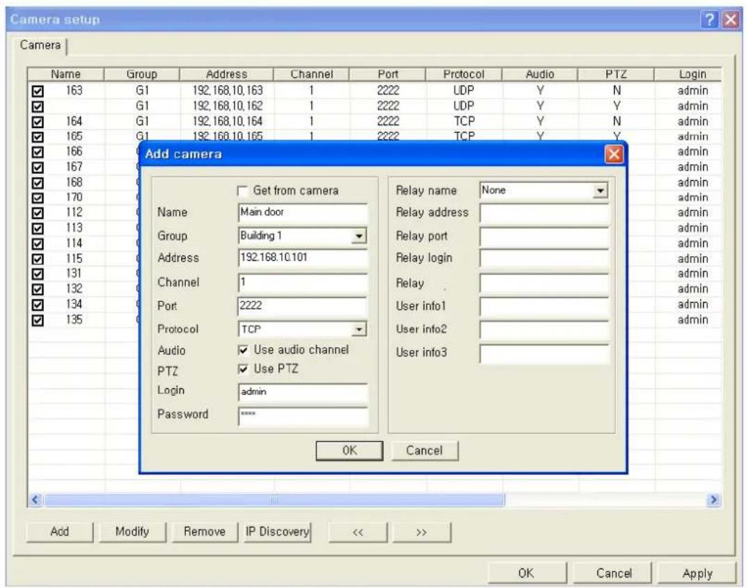Click the Modify button
The width and height of the screenshot is (747, 588).
point(132,532)
